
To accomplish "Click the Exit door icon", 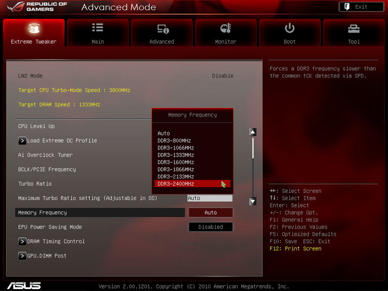I will pos(347,7).
